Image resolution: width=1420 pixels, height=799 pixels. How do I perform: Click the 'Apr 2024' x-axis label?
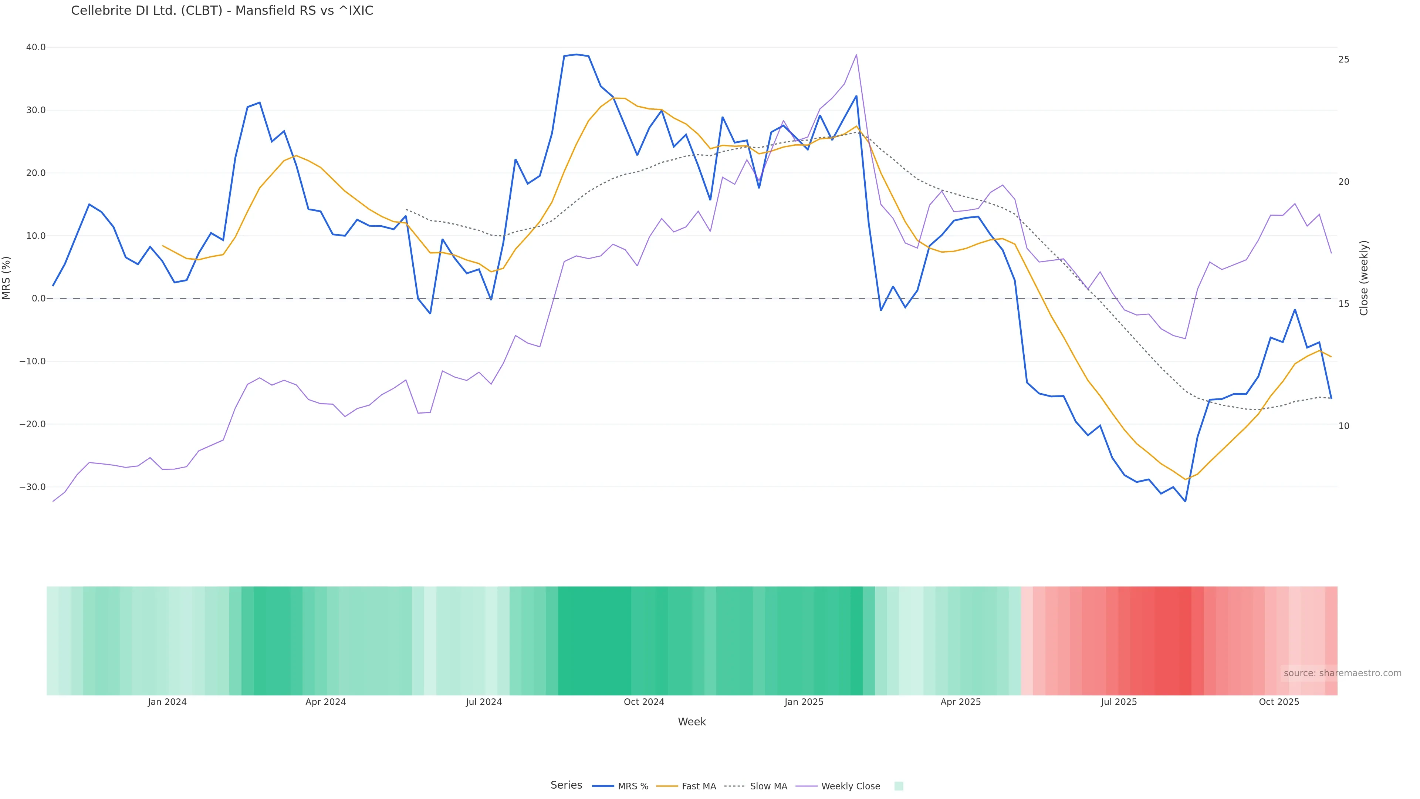coord(325,702)
